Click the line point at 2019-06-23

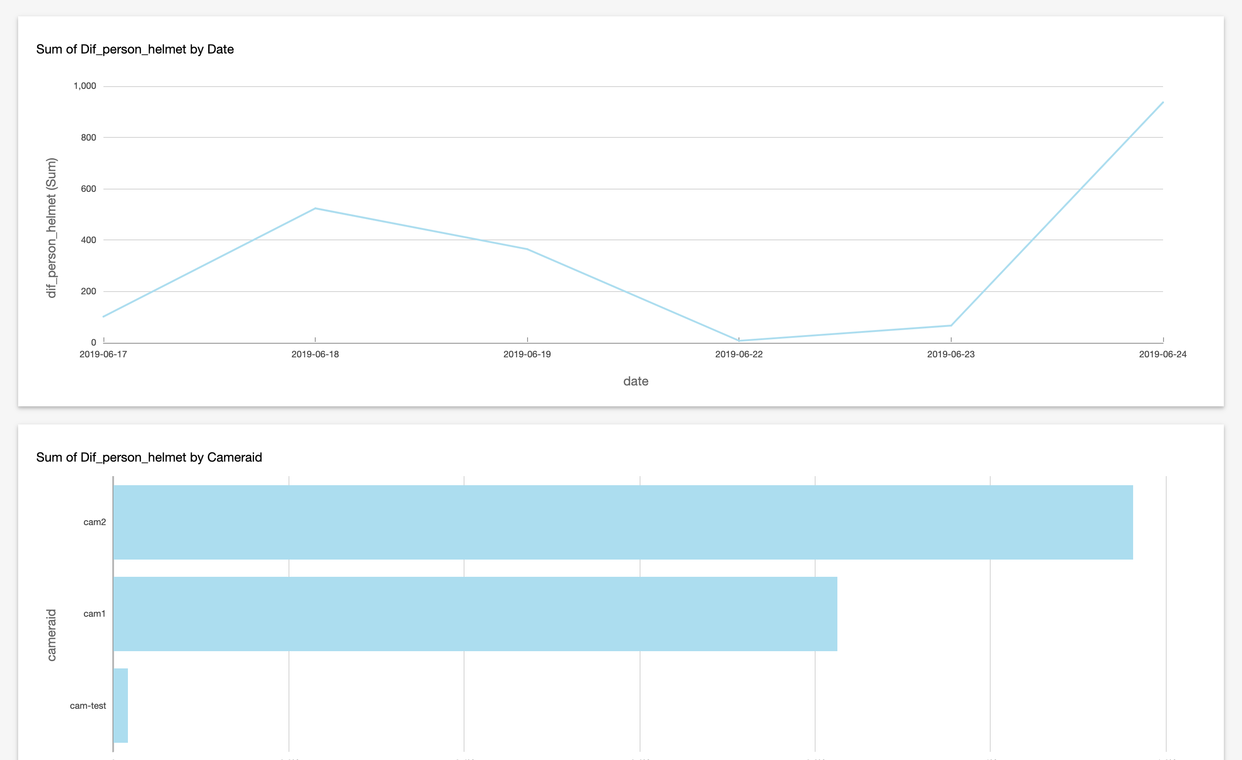point(951,326)
